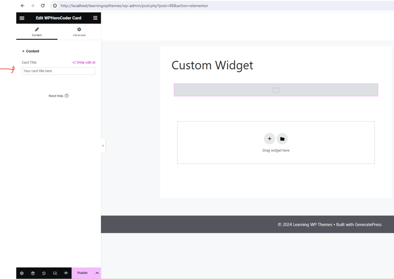
Task: Open templates via the folder icon
Action: [x=282, y=139]
